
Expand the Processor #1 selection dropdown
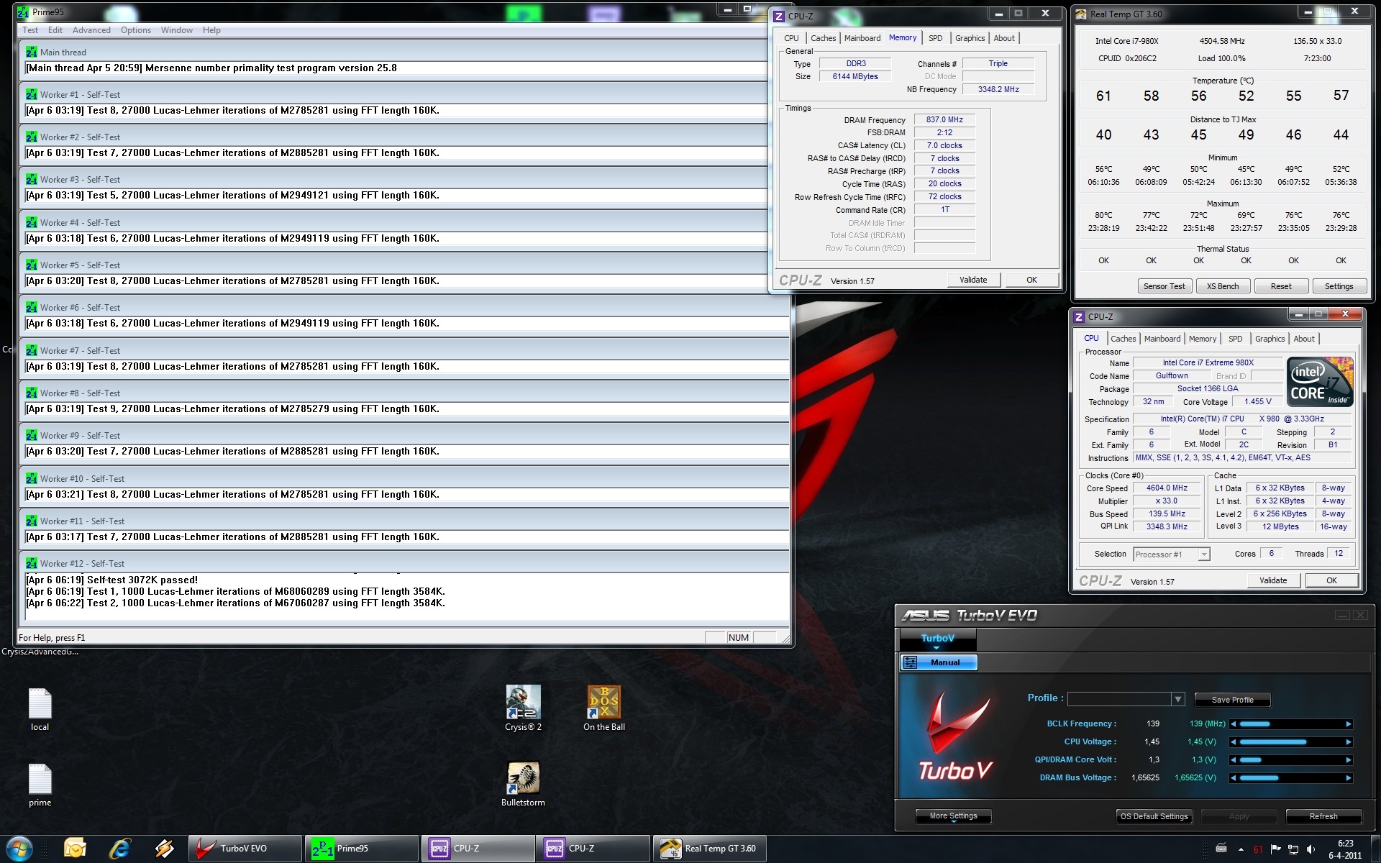click(x=1203, y=554)
